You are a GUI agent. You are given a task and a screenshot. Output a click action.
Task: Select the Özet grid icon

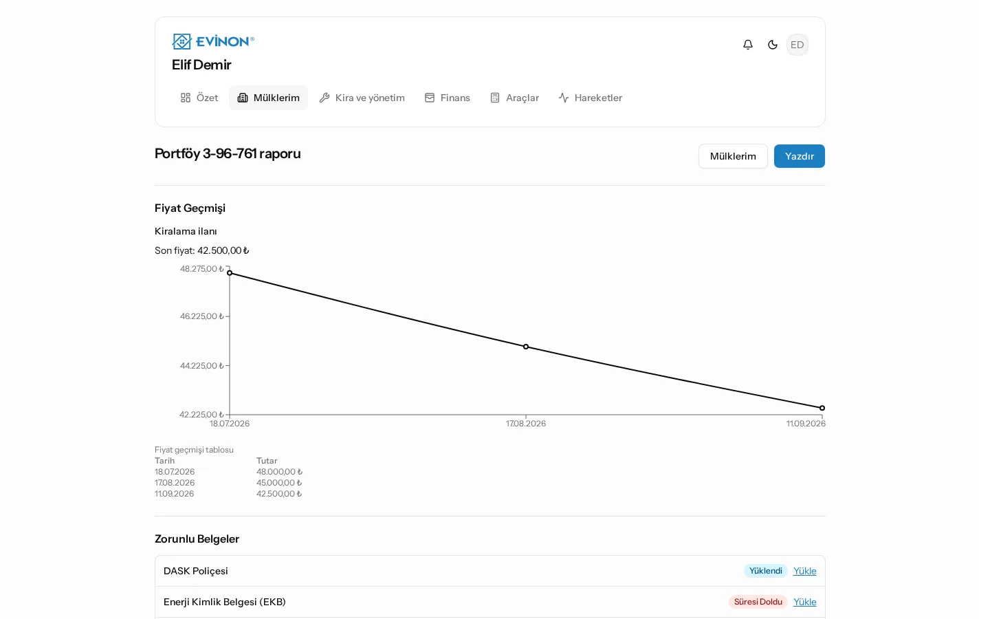186,98
